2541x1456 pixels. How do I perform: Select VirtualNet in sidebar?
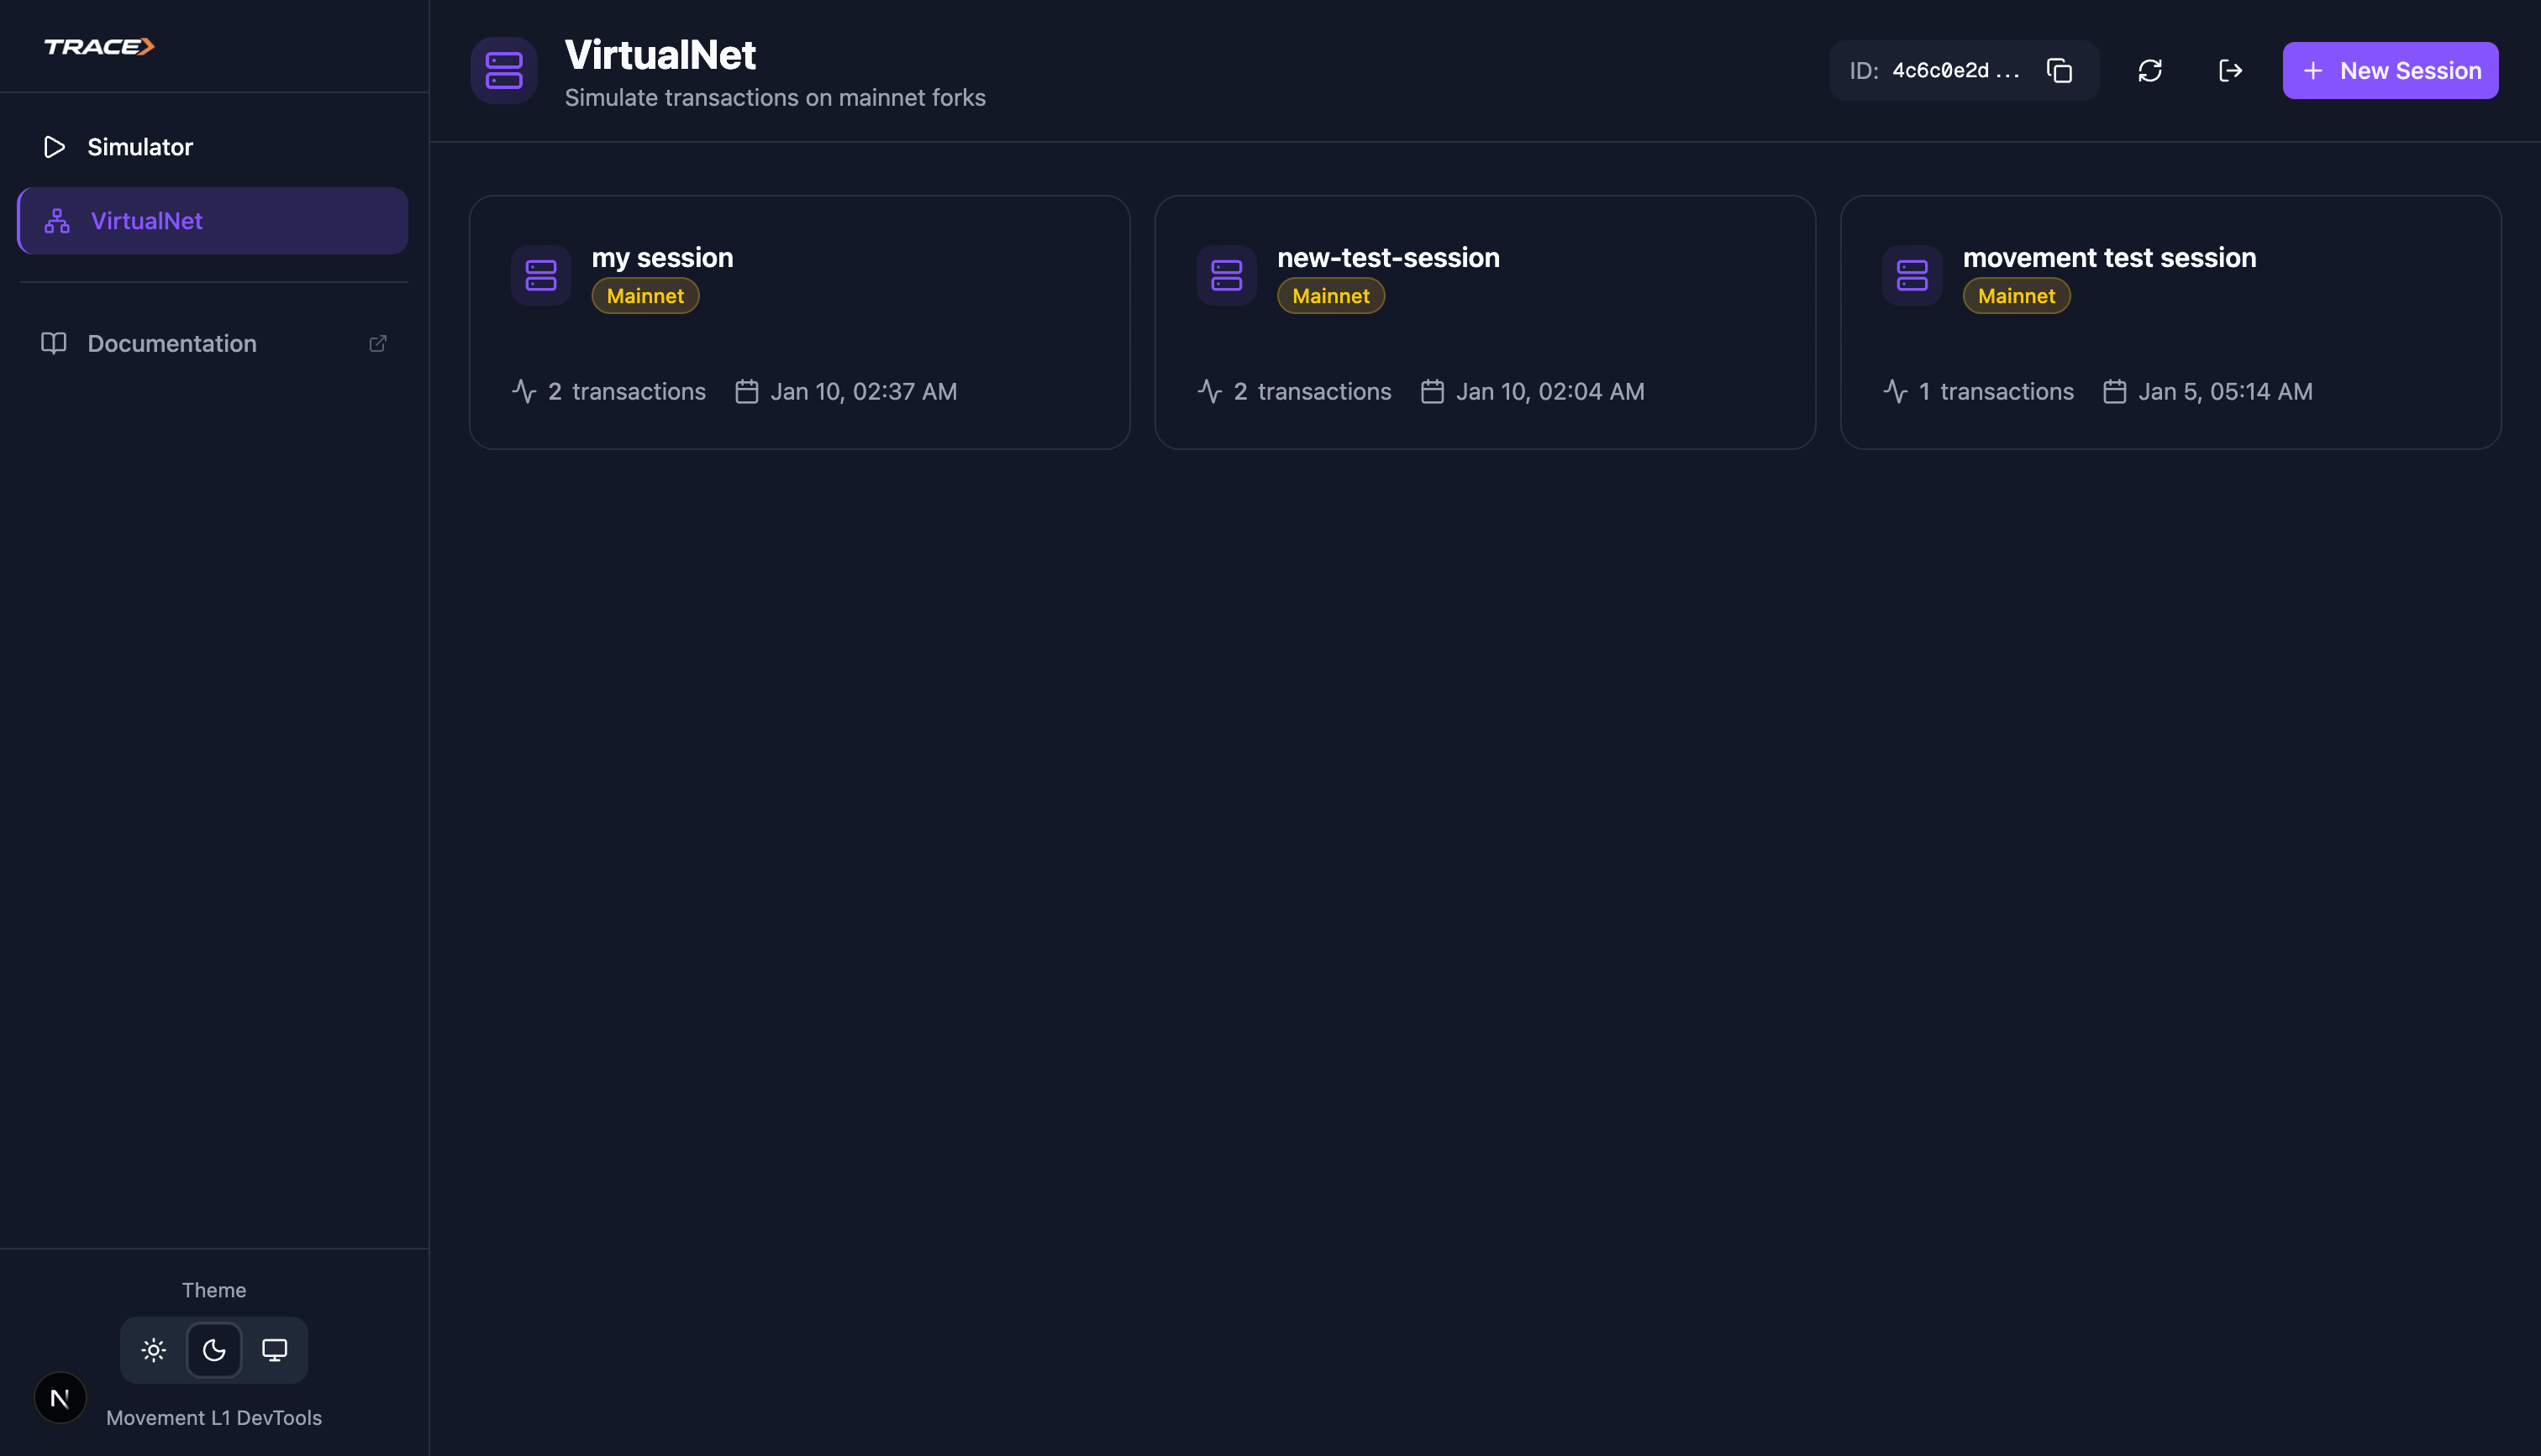click(147, 221)
